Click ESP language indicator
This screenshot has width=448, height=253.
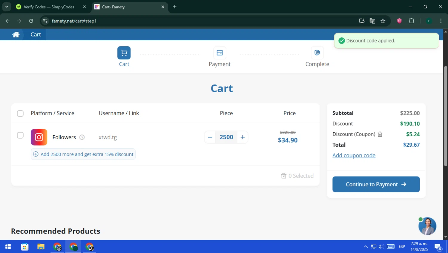(x=402, y=247)
